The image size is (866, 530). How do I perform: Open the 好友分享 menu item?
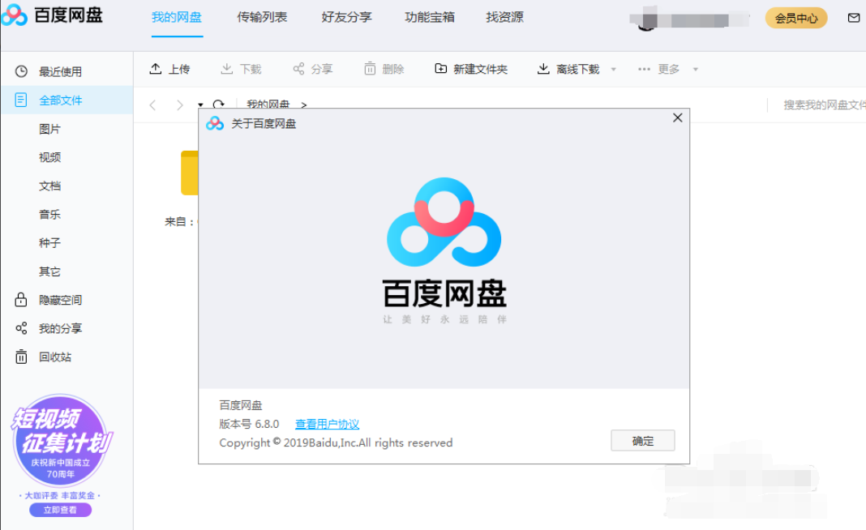[346, 16]
